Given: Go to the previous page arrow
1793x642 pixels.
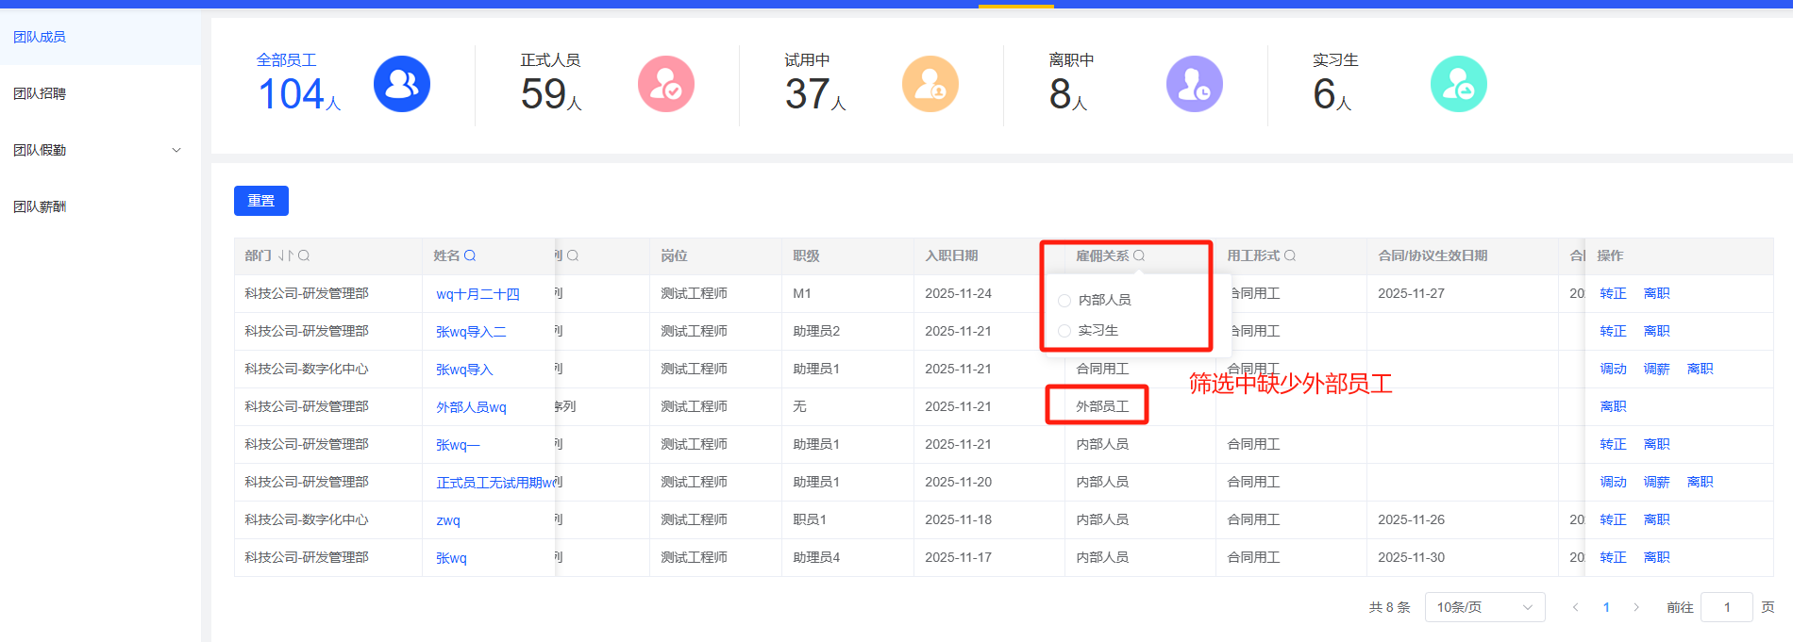Looking at the screenshot, I should (1575, 607).
